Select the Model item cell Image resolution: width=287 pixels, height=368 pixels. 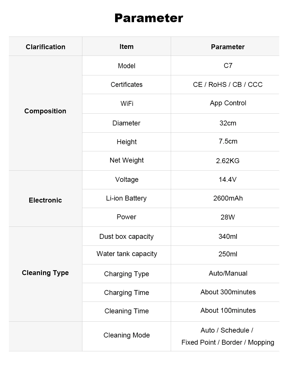(127, 66)
